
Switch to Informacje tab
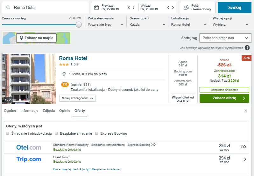point(29,111)
